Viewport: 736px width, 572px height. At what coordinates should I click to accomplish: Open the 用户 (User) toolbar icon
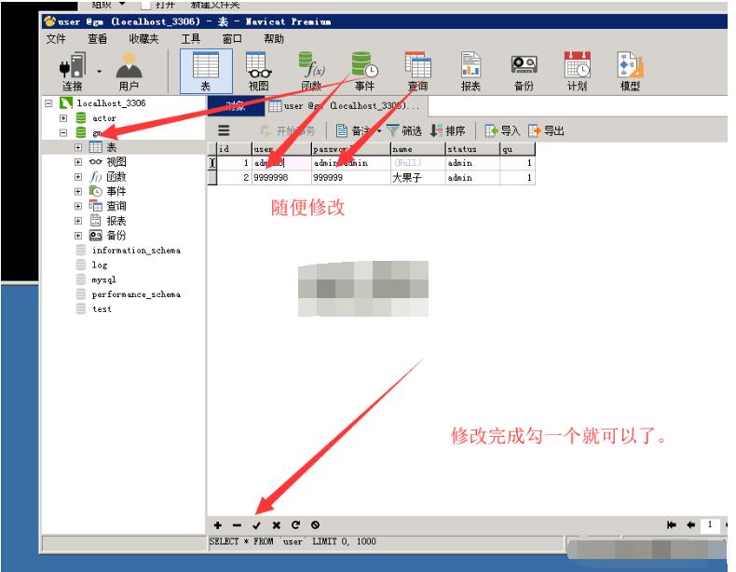(129, 69)
